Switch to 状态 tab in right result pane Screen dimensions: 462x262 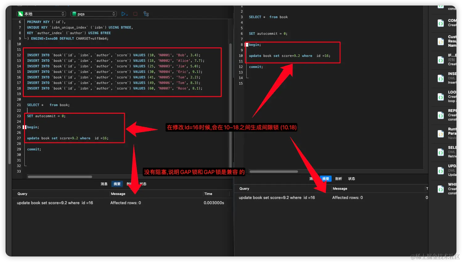pos(352,179)
